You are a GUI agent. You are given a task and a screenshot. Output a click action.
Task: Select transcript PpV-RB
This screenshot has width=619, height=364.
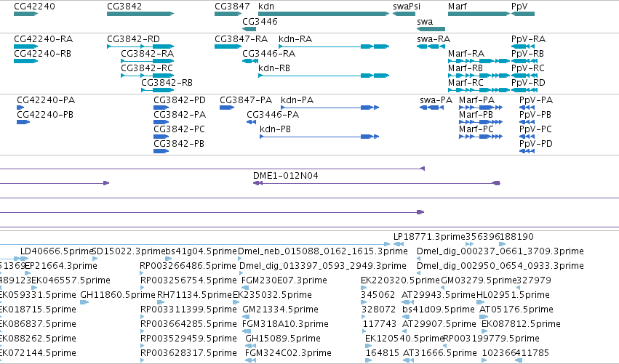pyautogui.click(x=524, y=61)
